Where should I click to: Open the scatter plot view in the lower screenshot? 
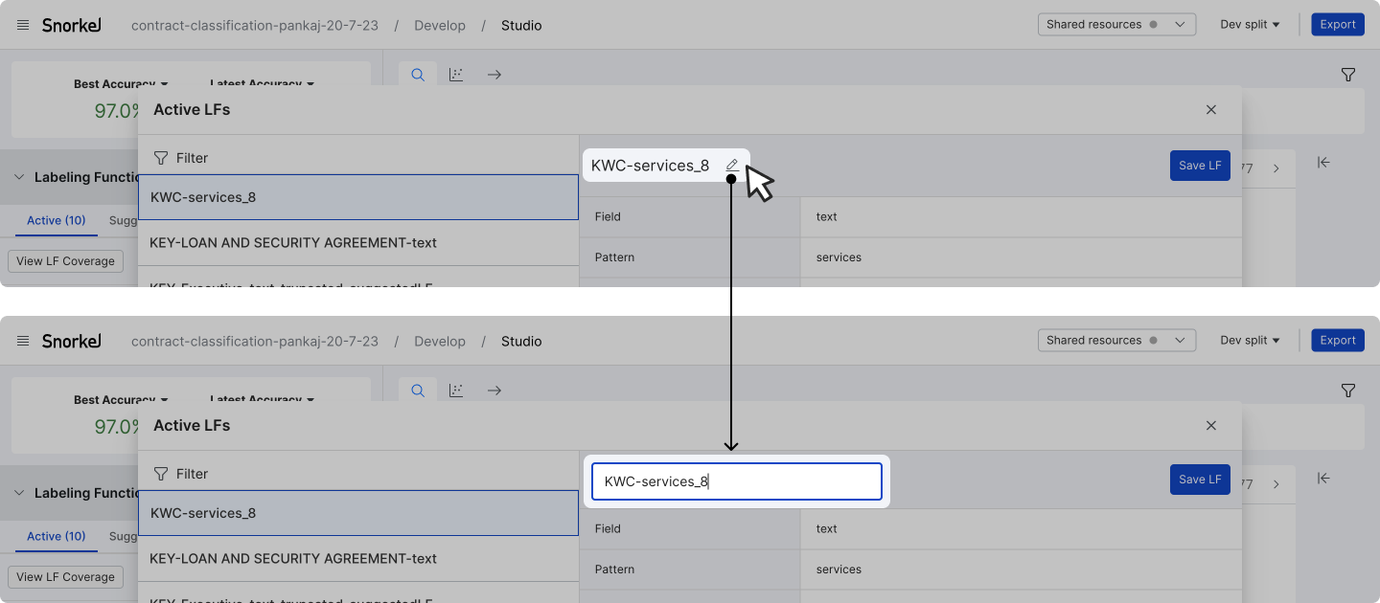(456, 391)
